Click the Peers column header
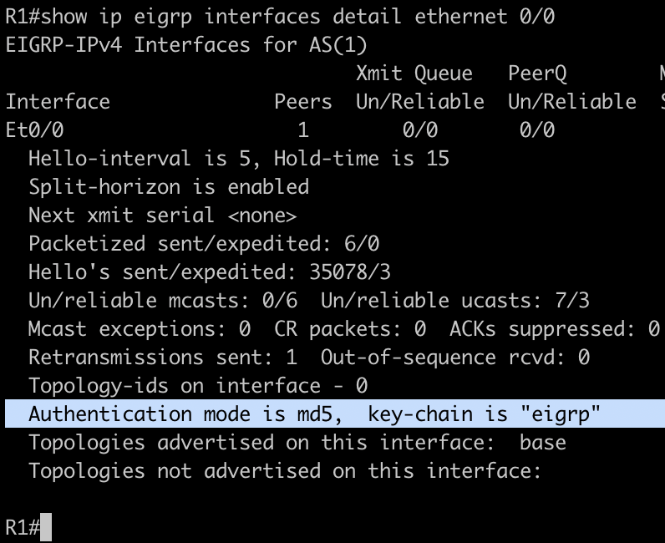The height and width of the screenshot is (543, 665). point(303,101)
